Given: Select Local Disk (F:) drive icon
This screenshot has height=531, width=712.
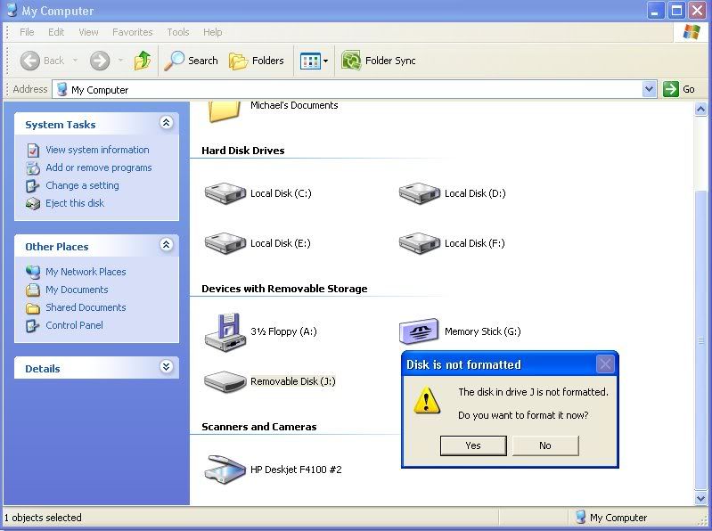Looking at the screenshot, I should [x=419, y=243].
